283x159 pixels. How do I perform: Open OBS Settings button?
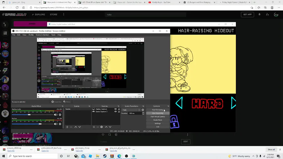tap(158, 123)
